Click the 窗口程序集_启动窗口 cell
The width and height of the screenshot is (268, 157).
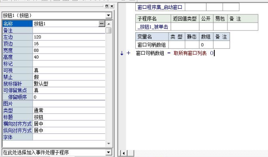160,7
